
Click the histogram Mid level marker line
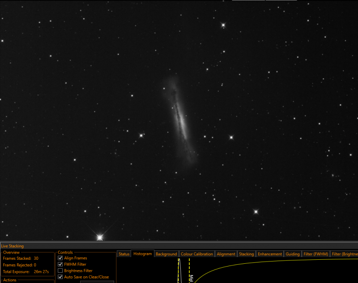(x=189, y=270)
